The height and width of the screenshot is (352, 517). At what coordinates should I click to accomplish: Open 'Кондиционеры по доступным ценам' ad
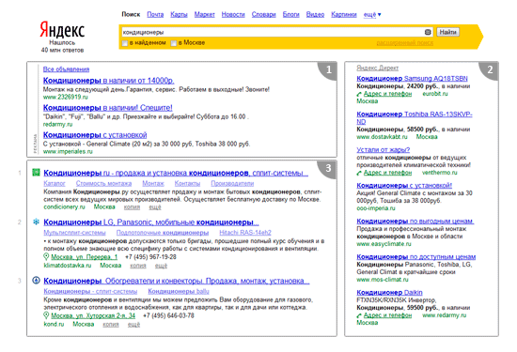416,257
